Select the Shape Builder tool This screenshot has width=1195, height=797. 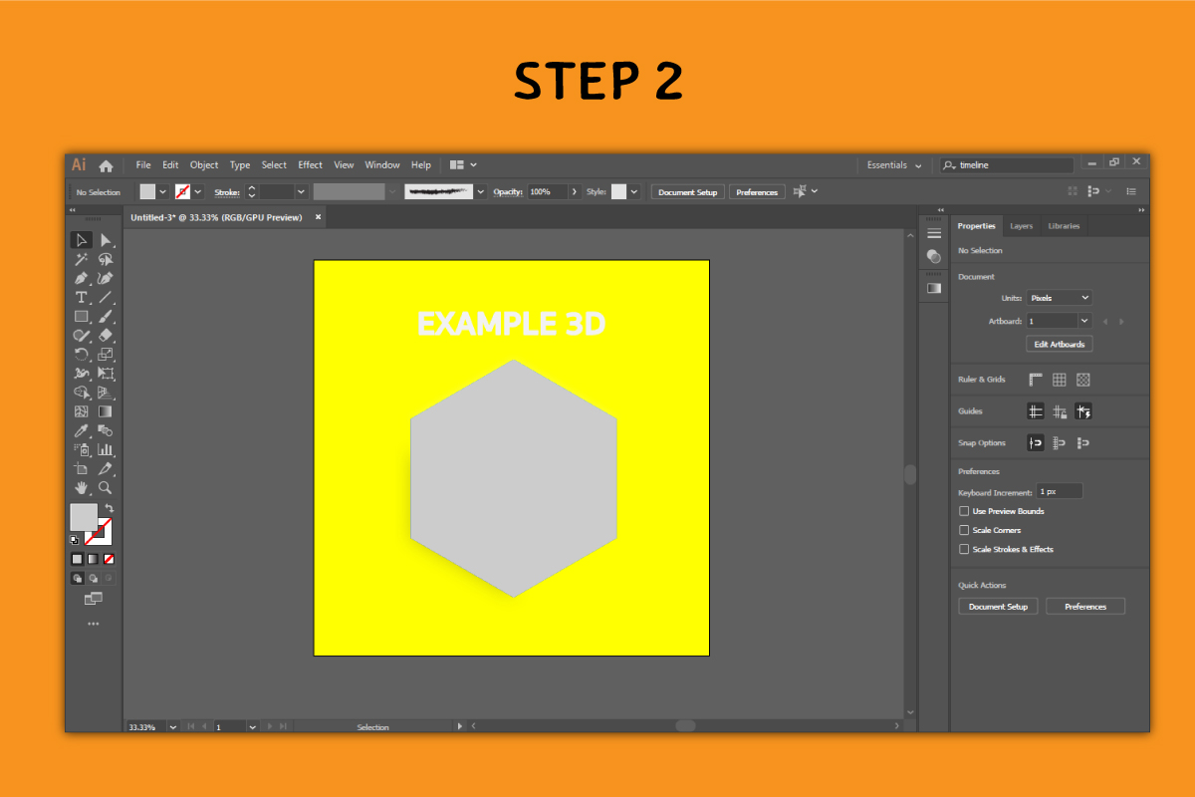pyautogui.click(x=82, y=393)
